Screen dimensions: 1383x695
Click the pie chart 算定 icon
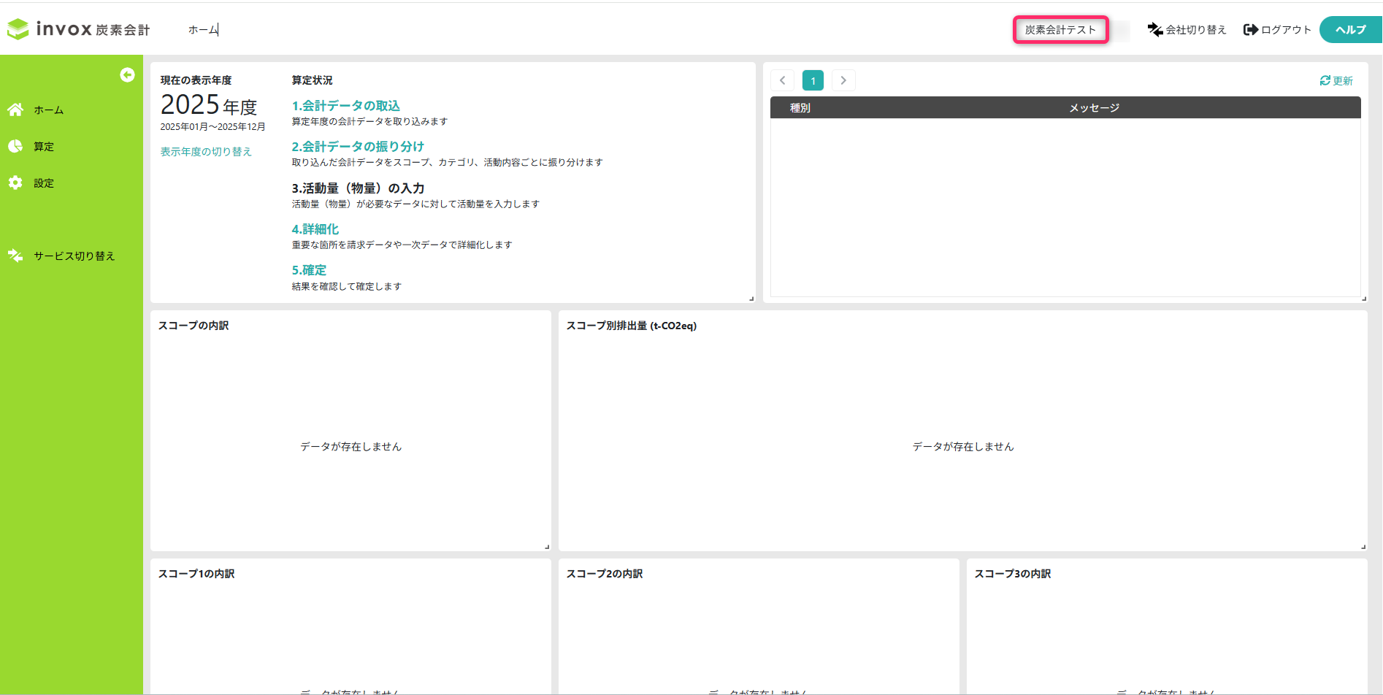(15, 146)
